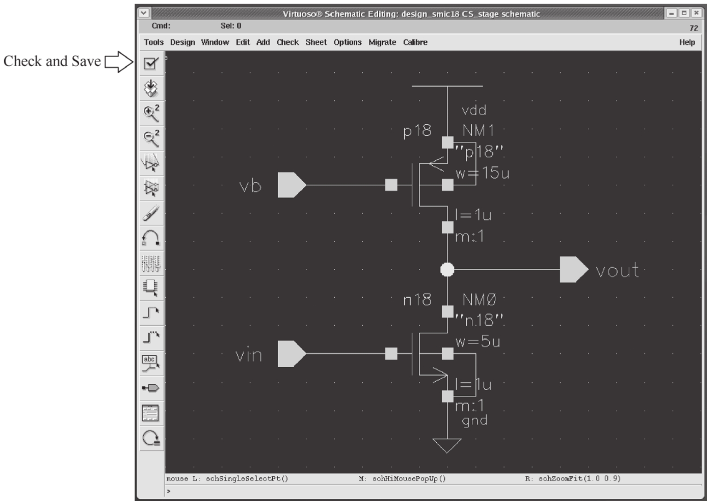Click the Check and Save icon

[x=151, y=63]
